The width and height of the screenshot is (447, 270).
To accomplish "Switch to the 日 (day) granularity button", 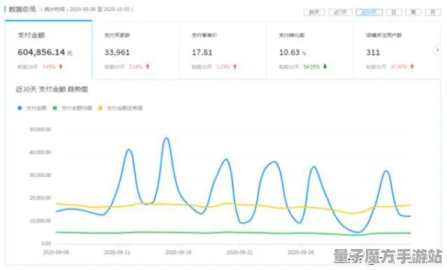I will pyautogui.click(x=394, y=12).
